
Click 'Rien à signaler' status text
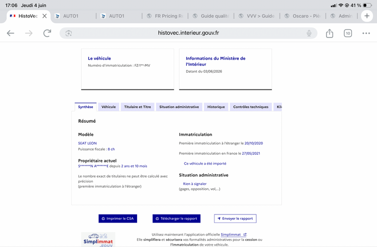[195, 183]
